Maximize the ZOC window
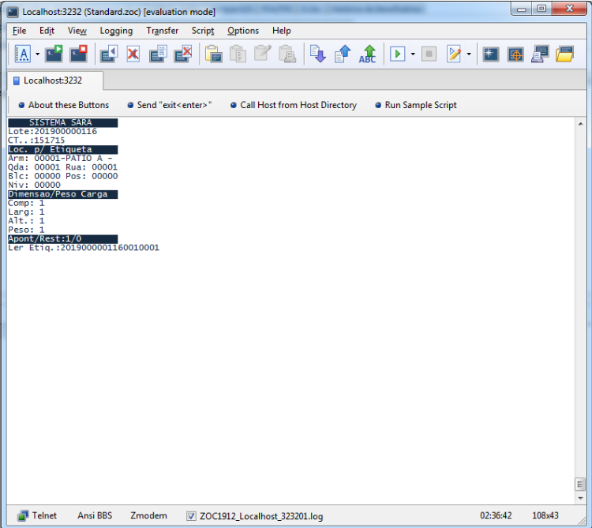592x528 pixels. pos(541,9)
